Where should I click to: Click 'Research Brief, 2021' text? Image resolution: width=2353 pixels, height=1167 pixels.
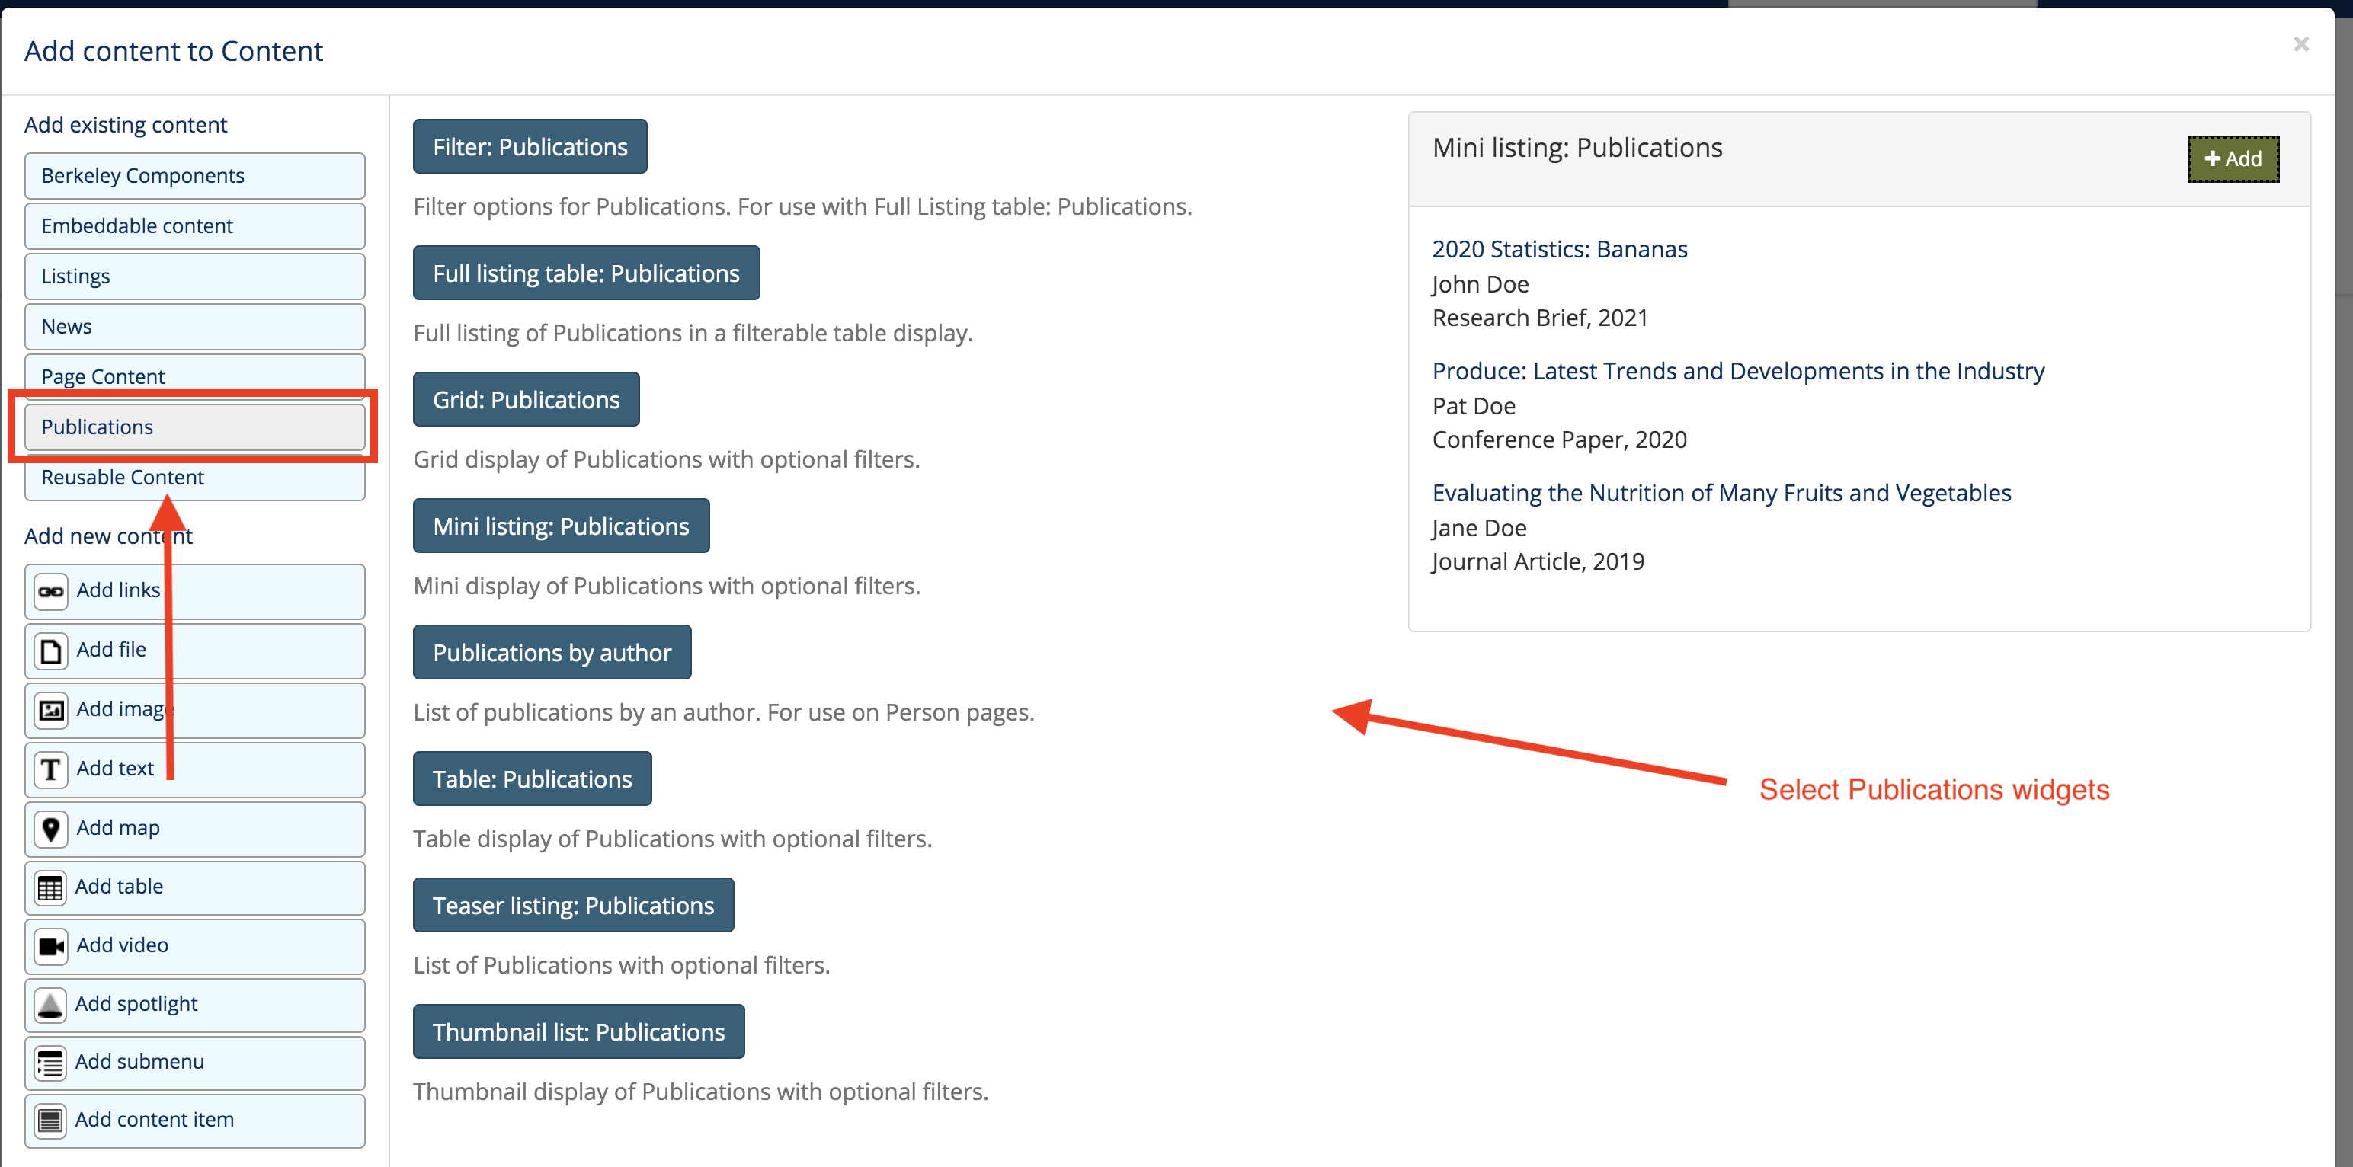click(x=1540, y=318)
